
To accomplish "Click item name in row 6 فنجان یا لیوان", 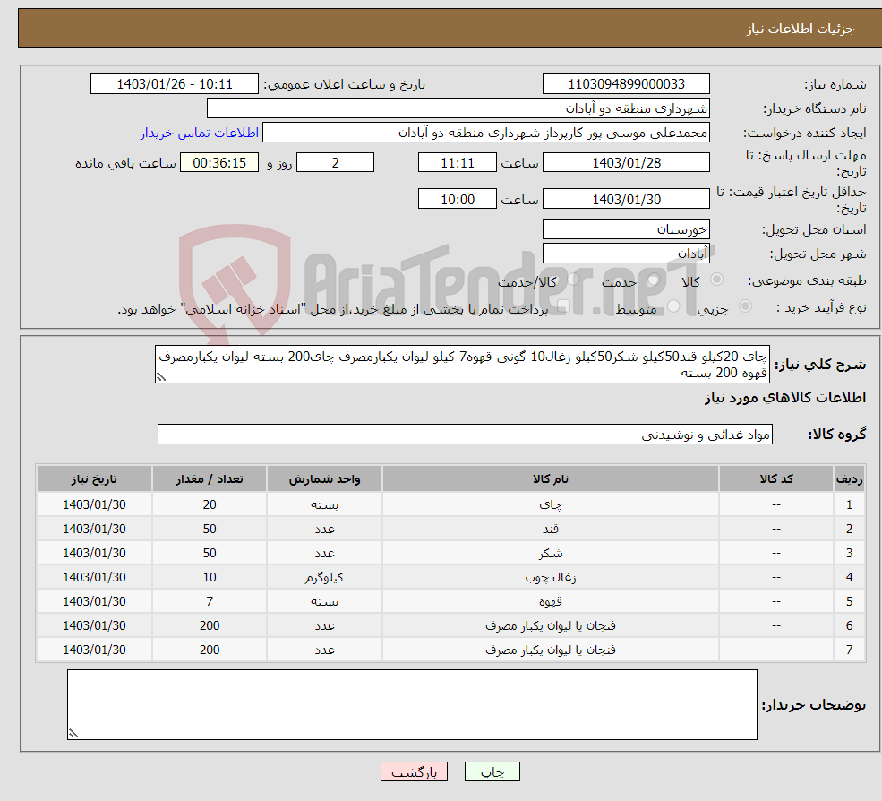I will point(550,625).
